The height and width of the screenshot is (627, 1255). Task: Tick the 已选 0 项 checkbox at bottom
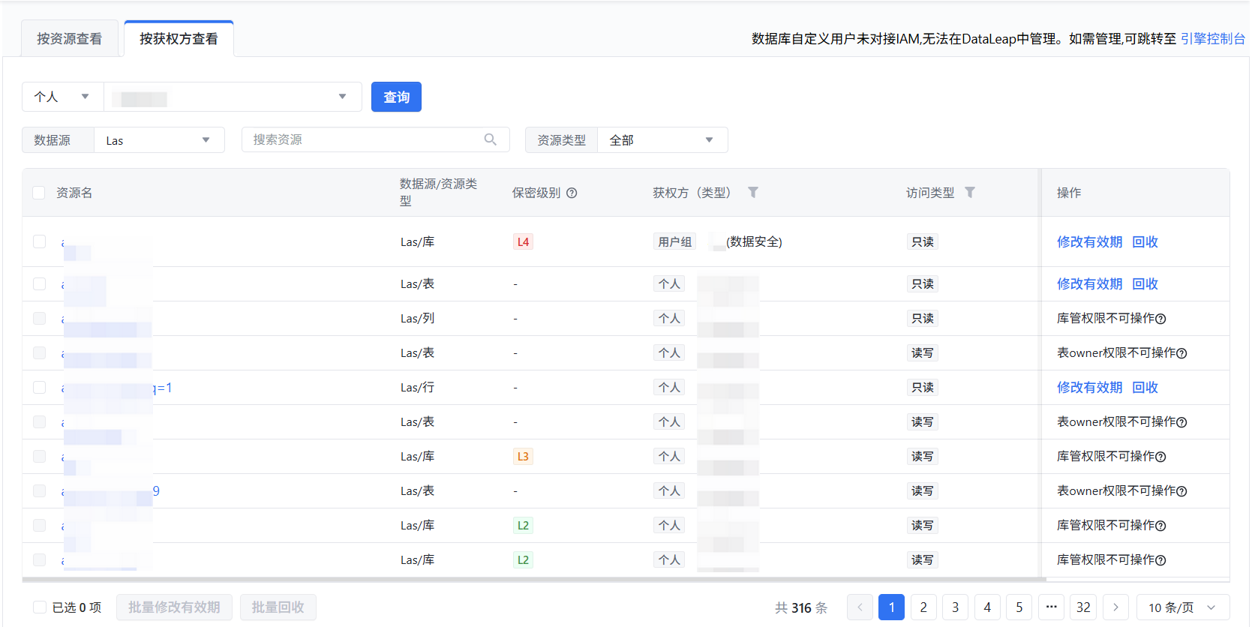(39, 607)
